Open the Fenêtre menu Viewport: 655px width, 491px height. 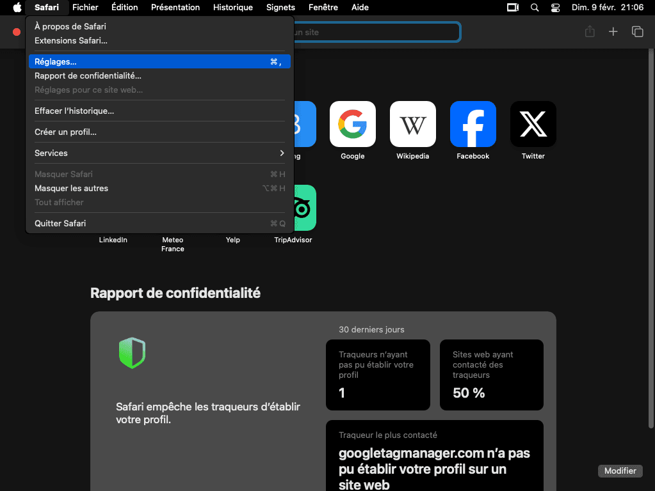tap(323, 8)
